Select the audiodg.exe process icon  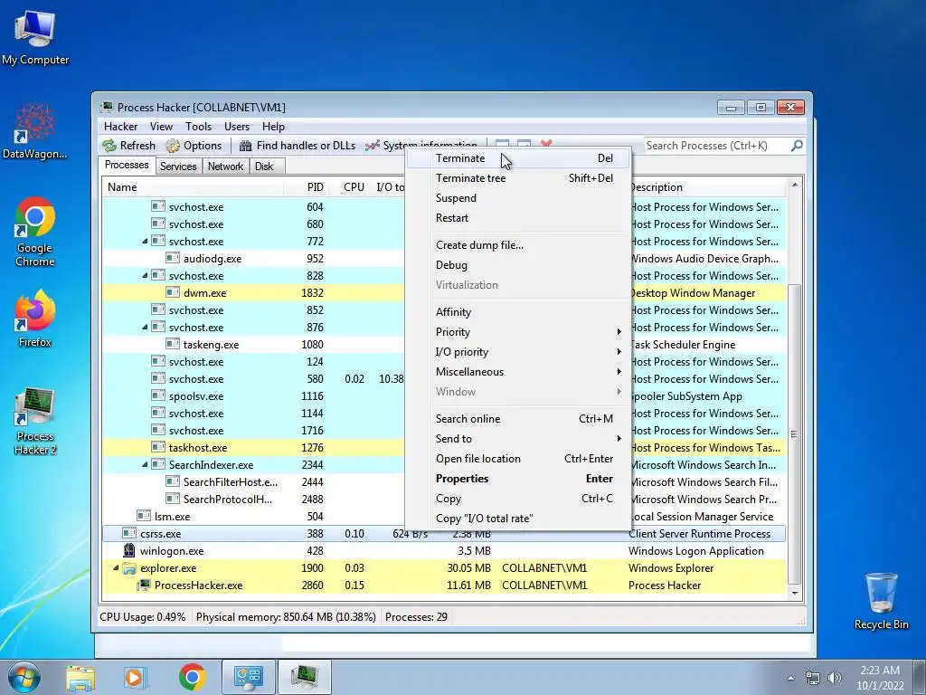[173, 258]
